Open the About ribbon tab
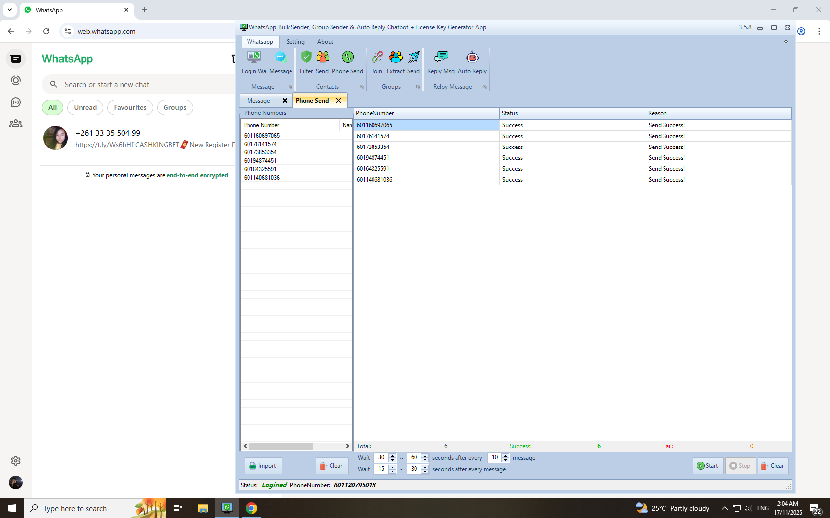Screen dimensions: 830x518 pyautogui.click(x=325, y=42)
